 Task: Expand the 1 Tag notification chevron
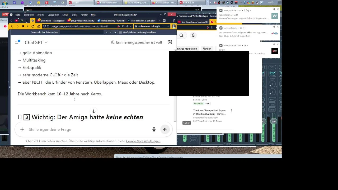coord(250,10)
